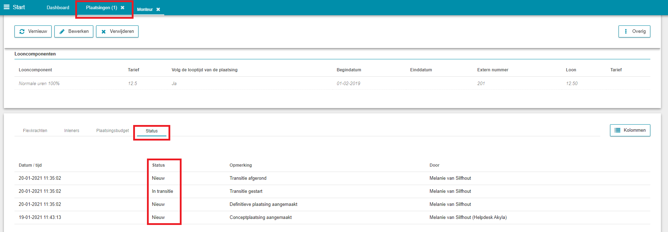Click the Volg de looptijd van de plaatsing header
Viewport: 668px width, 232px height.
coord(205,70)
